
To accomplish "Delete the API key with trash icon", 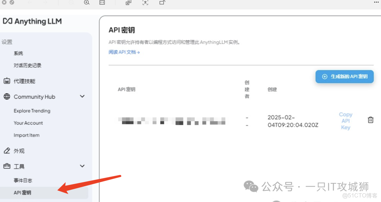I will [370, 120].
